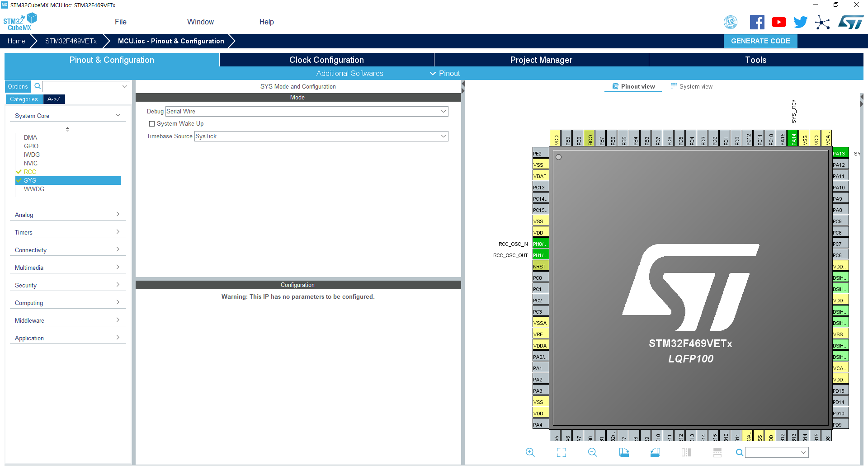Select the PH1 RCC_OSC_OUT pin
This screenshot has height=470, width=868.
(541, 255)
